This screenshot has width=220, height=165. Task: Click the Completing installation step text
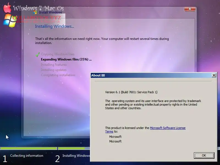tap(58, 75)
